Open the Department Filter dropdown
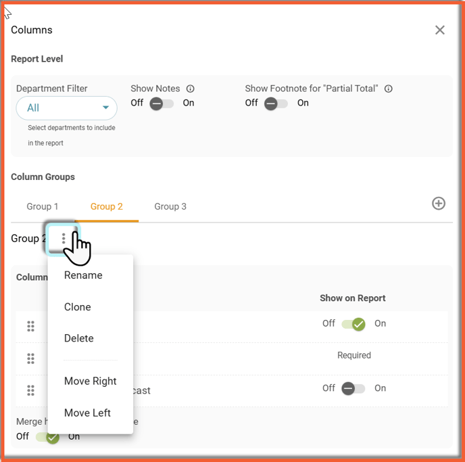This screenshot has width=465, height=462. (x=66, y=108)
